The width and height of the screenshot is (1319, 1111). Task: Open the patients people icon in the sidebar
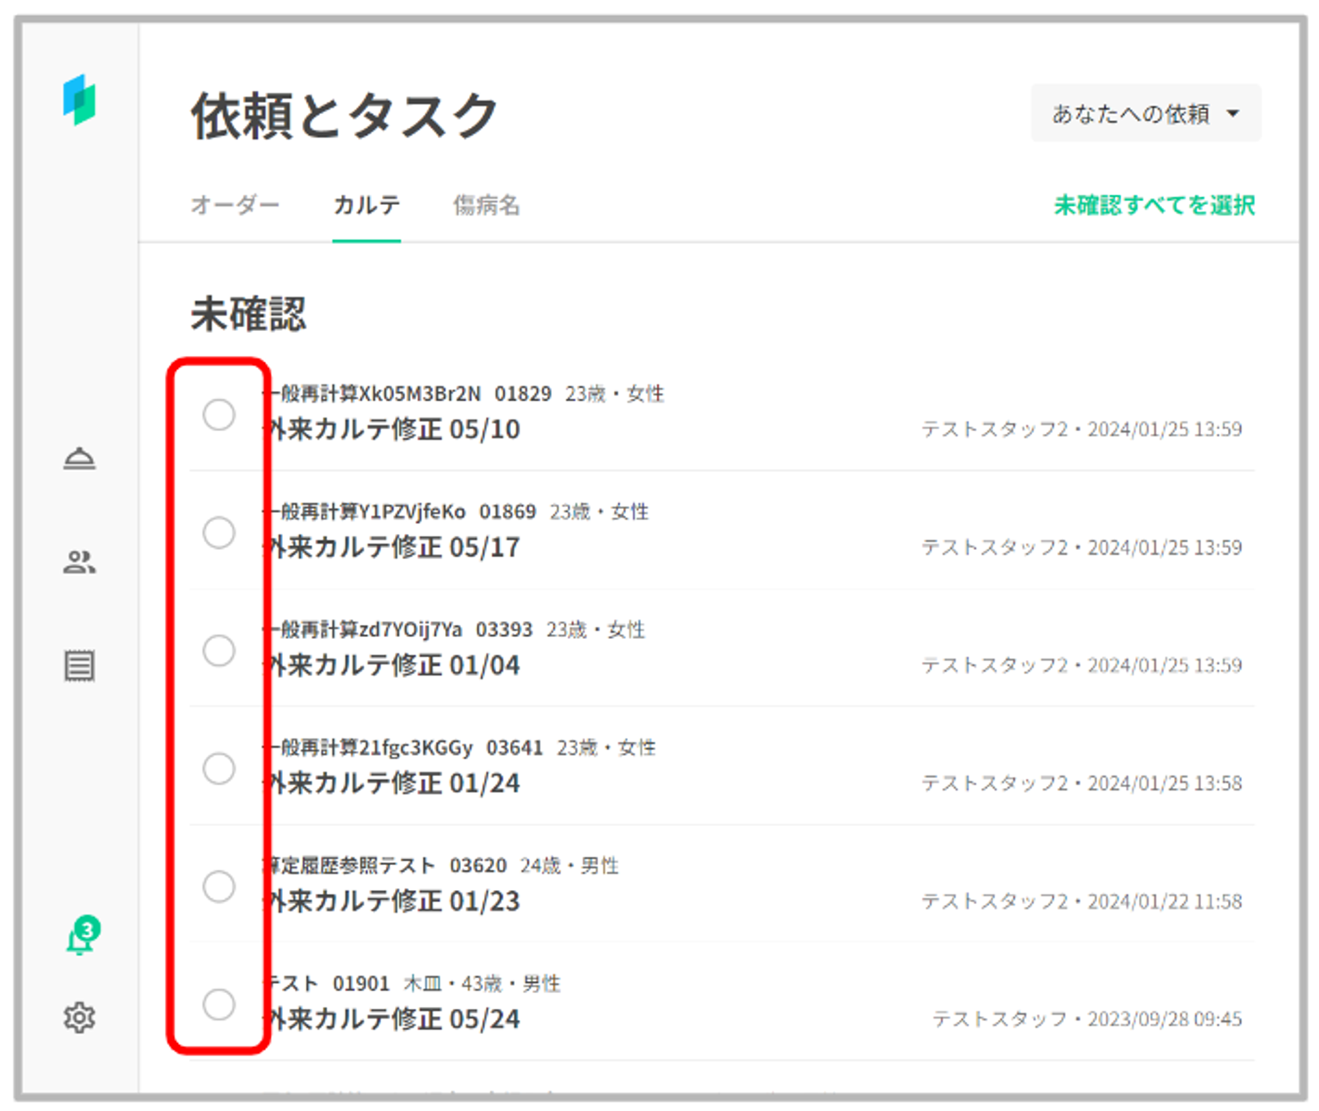coord(79,562)
